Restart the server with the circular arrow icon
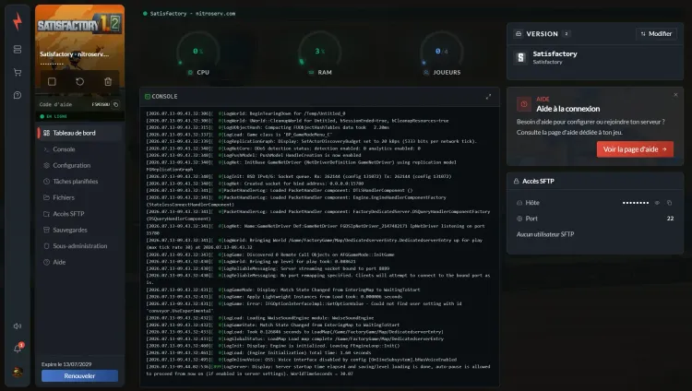The height and width of the screenshot is (391, 692). pos(80,82)
